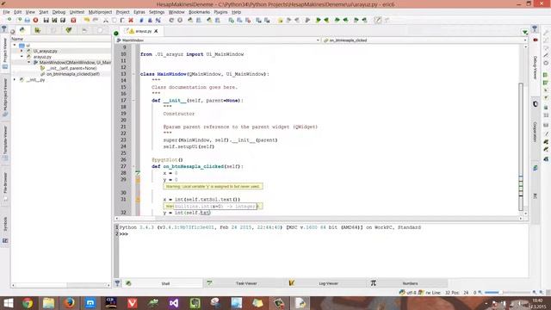The image size is (551, 310).
Task: Toggle fold marker at def __init__ line
Action: (133, 101)
